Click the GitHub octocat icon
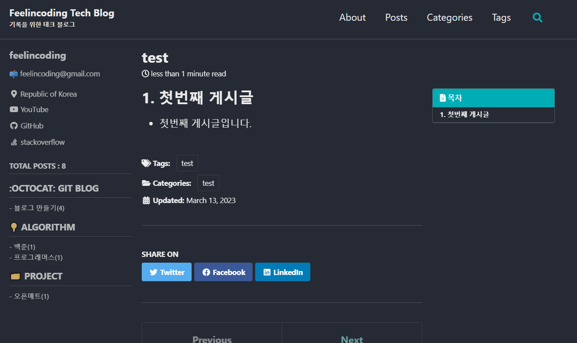The image size is (577, 343). tap(14, 126)
